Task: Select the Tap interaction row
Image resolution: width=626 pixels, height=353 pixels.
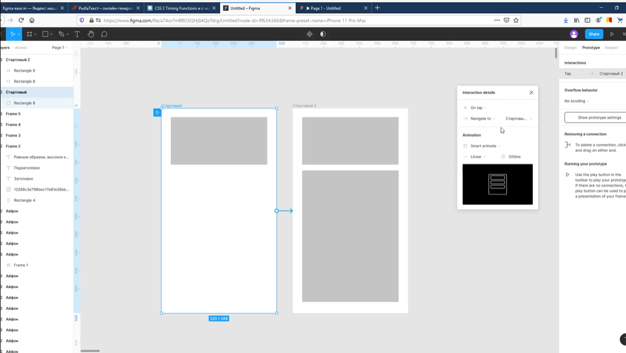Action: 593,73
